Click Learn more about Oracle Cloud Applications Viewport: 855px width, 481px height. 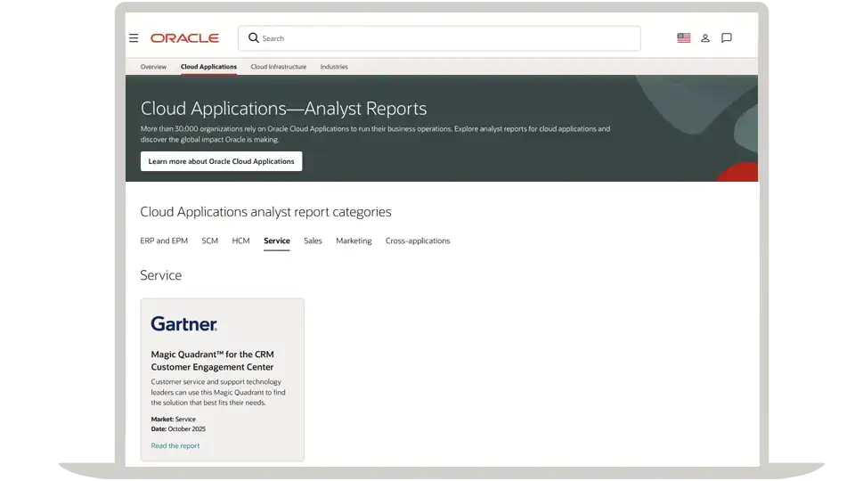coord(222,161)
